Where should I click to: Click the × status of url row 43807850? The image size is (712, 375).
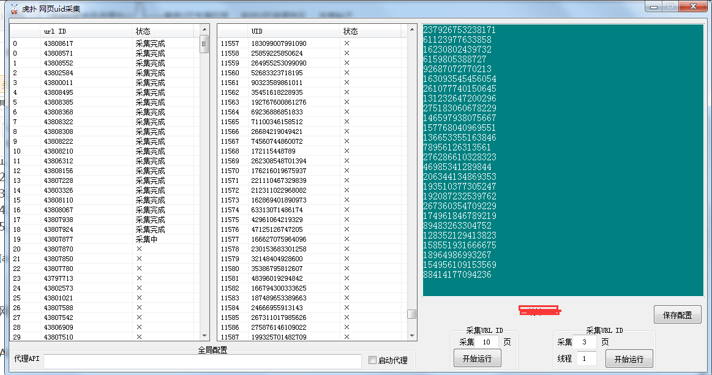139,259
